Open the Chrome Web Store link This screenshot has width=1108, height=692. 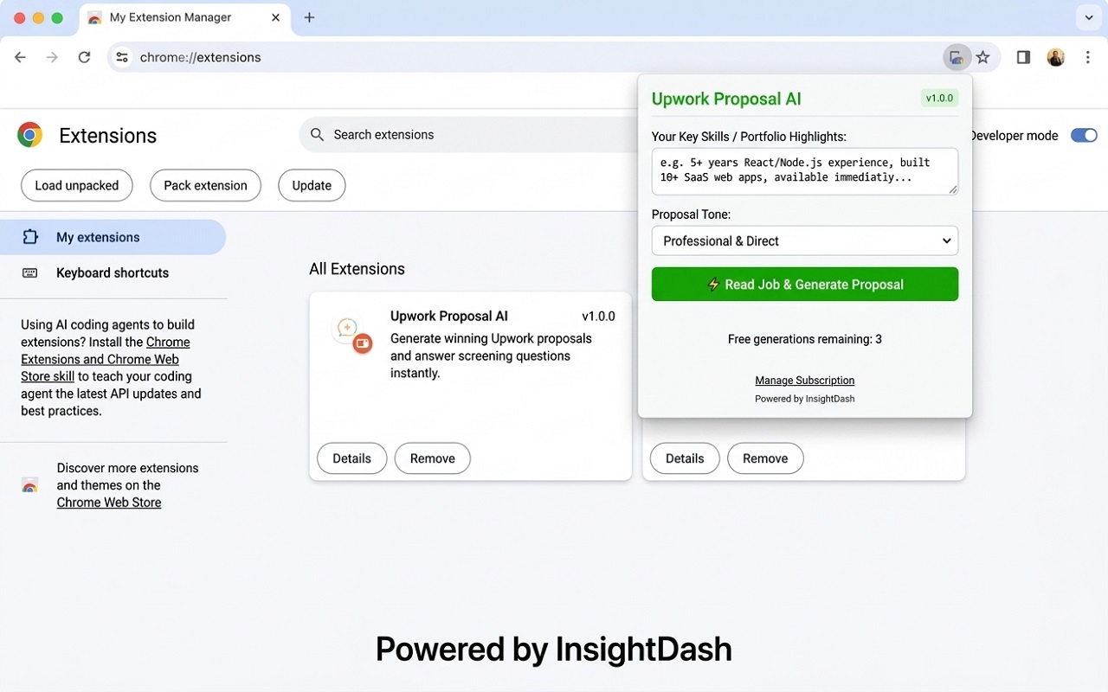[109, 503]
